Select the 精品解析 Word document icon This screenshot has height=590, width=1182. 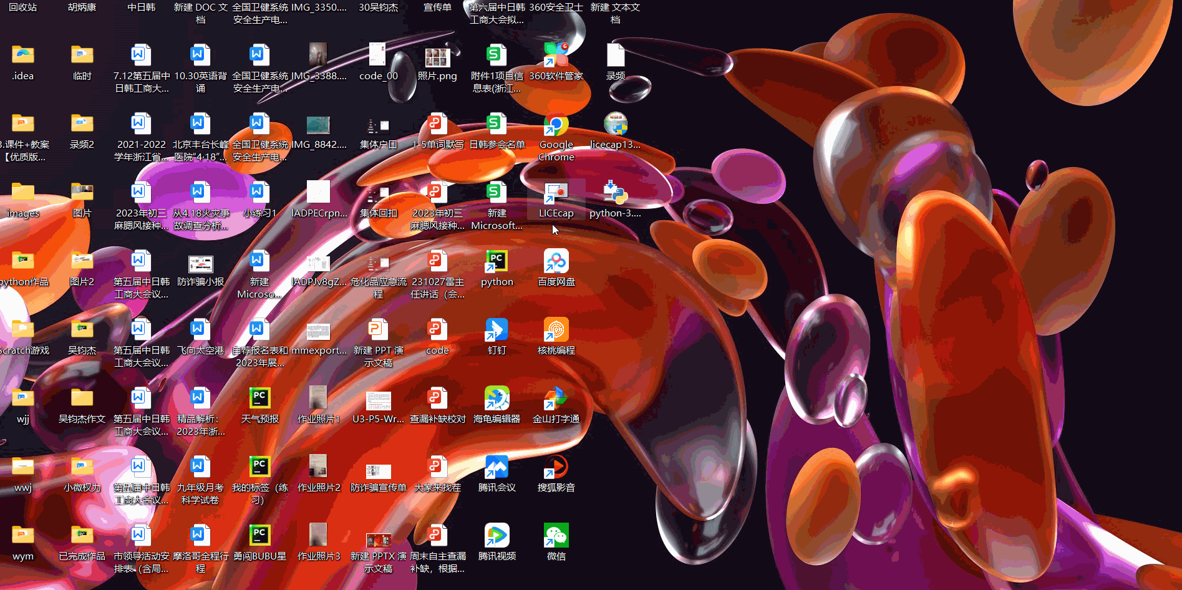click(x=200, y=399)
